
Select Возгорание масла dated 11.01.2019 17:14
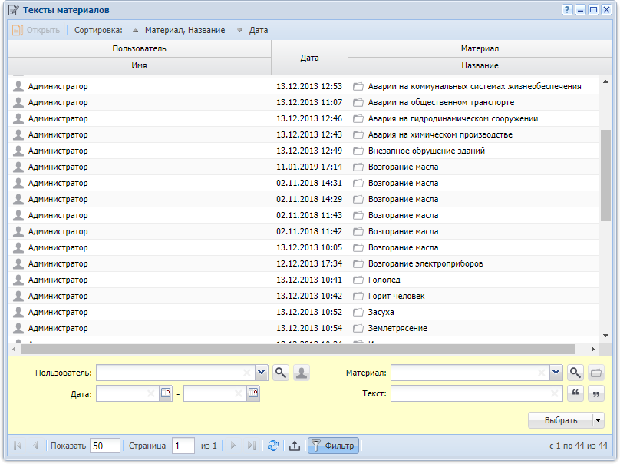[304, 167]
